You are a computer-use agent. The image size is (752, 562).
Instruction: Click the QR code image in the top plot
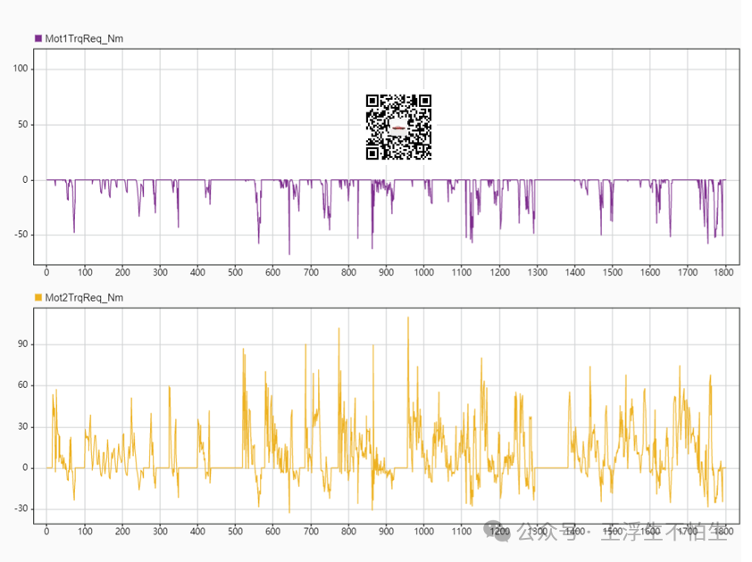398,127
